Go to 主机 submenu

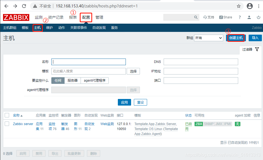37,28
